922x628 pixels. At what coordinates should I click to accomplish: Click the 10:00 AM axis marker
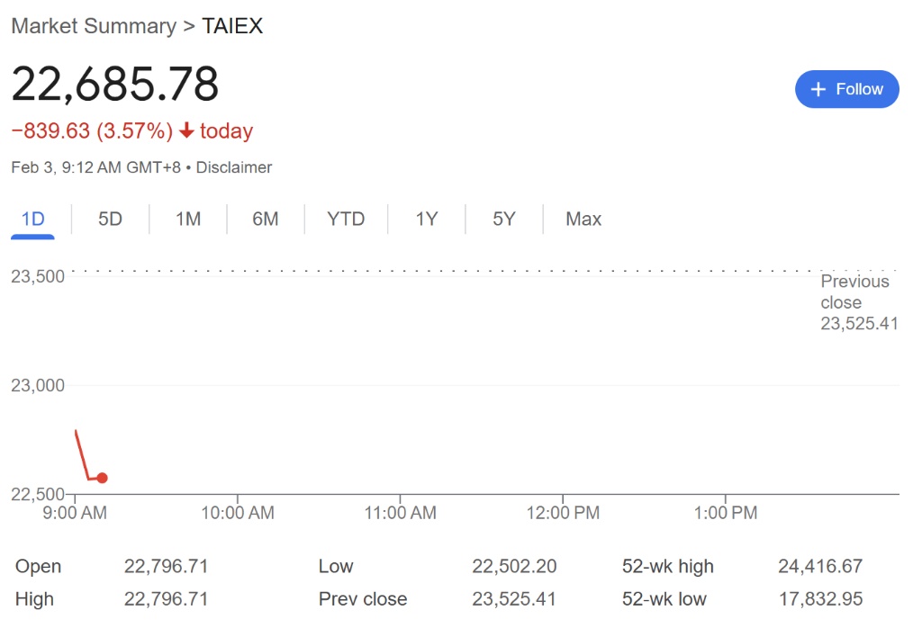coord(238,512)
